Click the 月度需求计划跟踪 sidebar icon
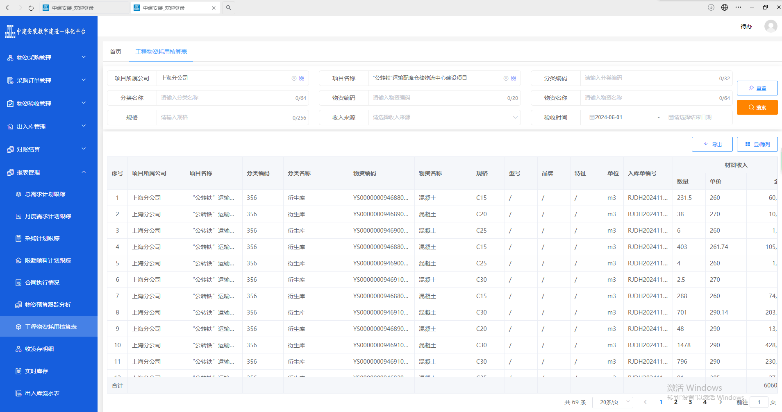The image size is (782, 412). point(18,216)
